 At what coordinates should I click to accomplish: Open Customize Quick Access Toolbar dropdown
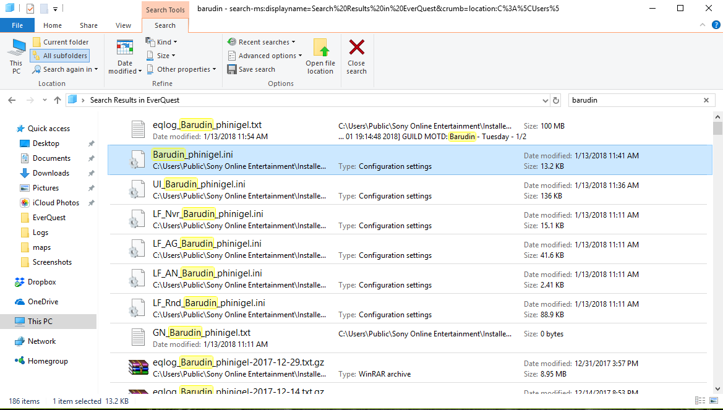pyautogui.click(x=55, y=9)
